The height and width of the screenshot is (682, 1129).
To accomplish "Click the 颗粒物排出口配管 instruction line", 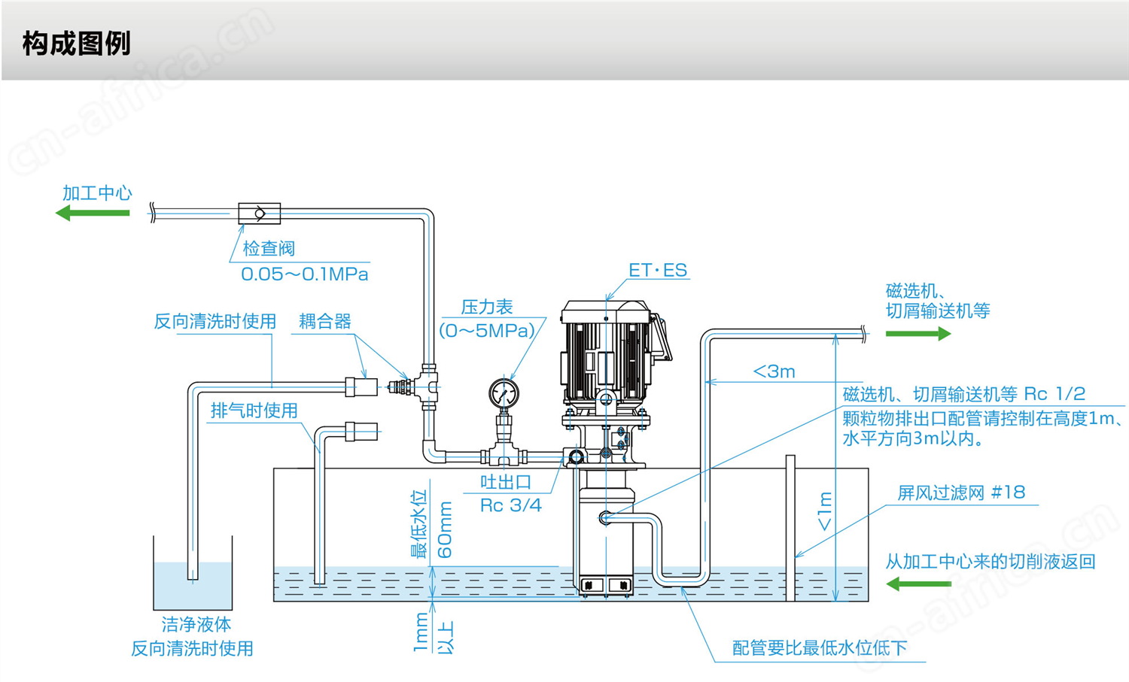I will [984, 418].
